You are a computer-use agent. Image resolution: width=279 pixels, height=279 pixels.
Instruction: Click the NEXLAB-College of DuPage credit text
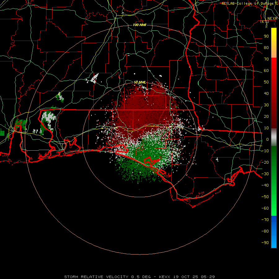[x=249, y=3]
